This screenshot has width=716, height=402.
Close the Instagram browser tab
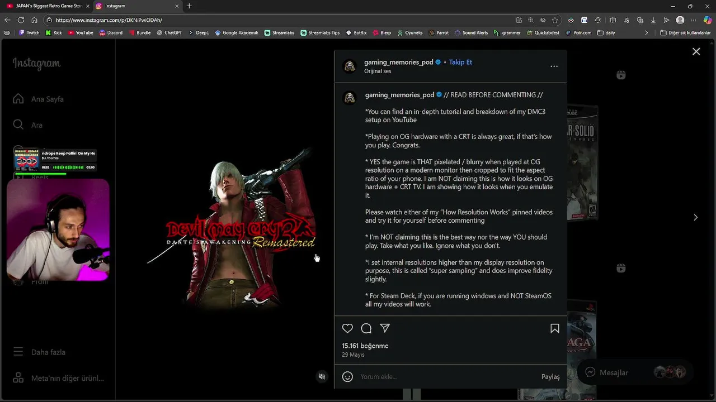177,6
